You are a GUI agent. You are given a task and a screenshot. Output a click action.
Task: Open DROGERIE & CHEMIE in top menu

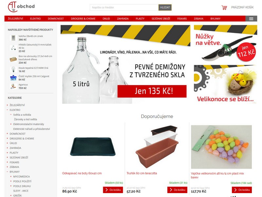83,19
